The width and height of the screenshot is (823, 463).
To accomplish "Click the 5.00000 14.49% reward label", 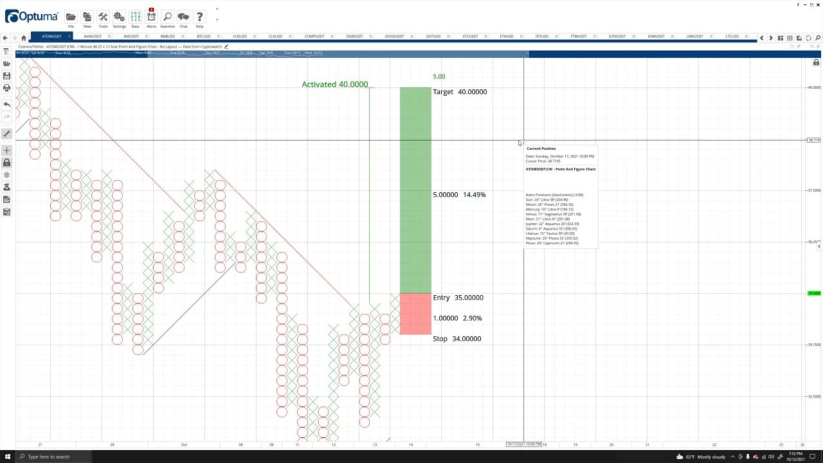I will click(x=459, y=195).
